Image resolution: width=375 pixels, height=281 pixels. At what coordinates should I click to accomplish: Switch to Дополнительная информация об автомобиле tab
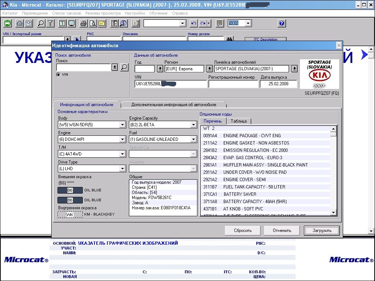pos(174,105)
